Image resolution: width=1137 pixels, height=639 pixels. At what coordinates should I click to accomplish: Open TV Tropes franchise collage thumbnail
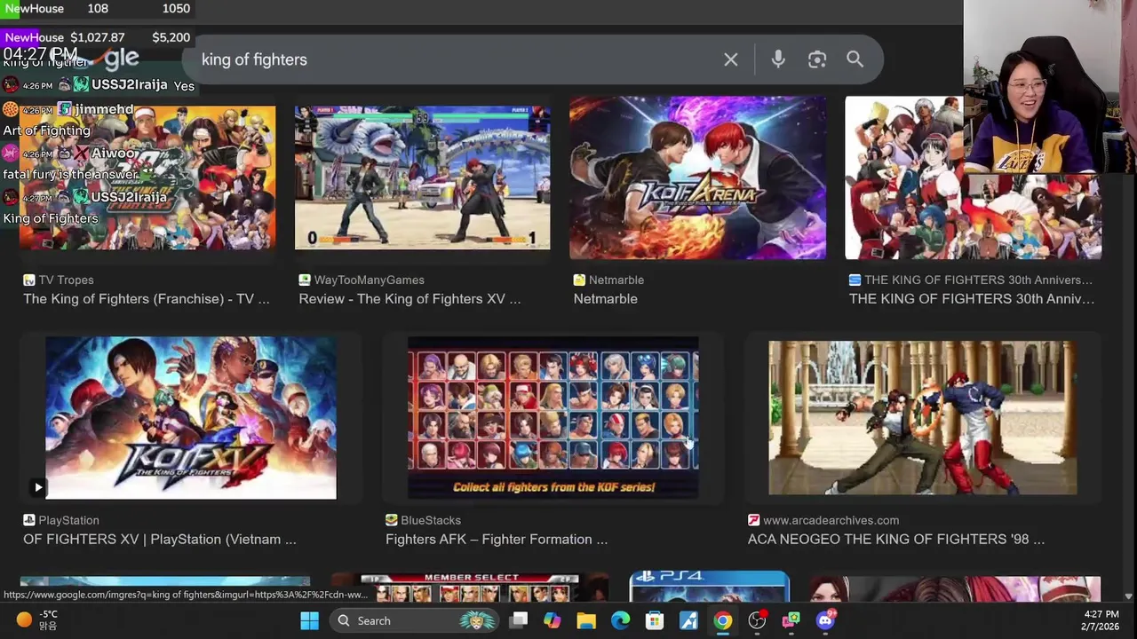click(x=147, y=177)
